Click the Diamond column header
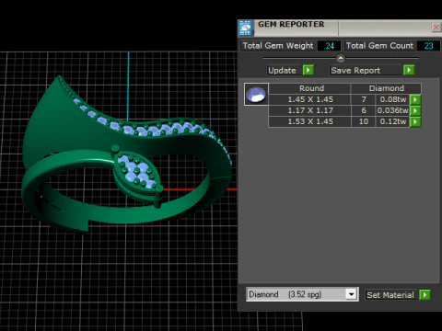The height and width of the screenshot is (331, 442). [386, 88]
